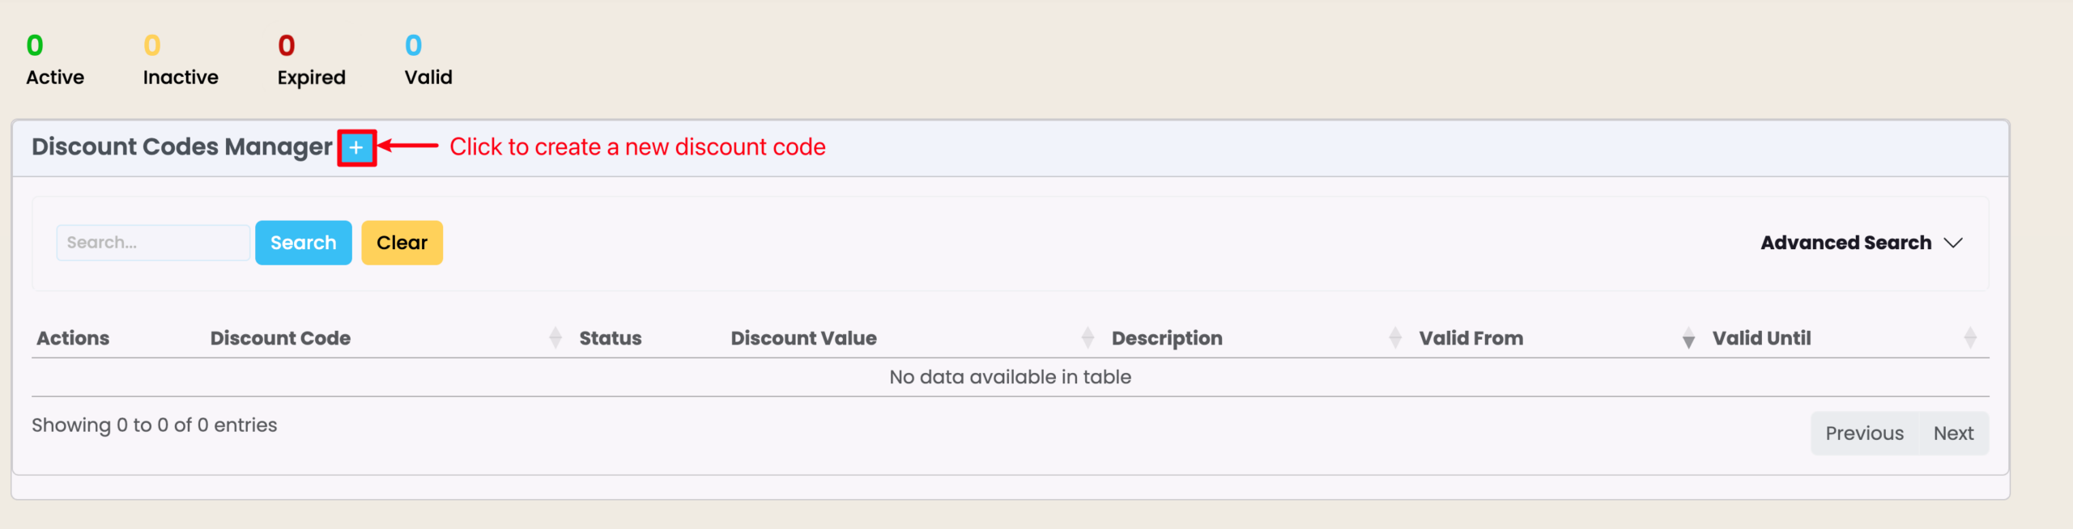
Task: Select the Valid count stat
Action: tap(413, 46)
